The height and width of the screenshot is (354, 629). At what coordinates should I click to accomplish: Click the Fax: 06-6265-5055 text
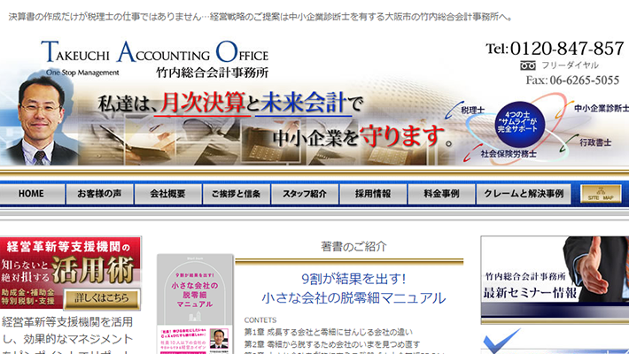572,81
